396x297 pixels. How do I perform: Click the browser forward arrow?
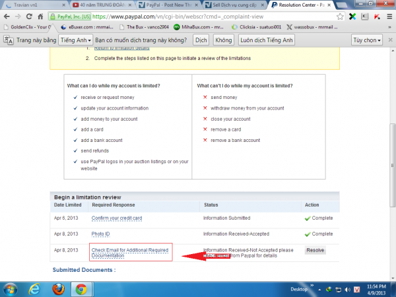18,16
